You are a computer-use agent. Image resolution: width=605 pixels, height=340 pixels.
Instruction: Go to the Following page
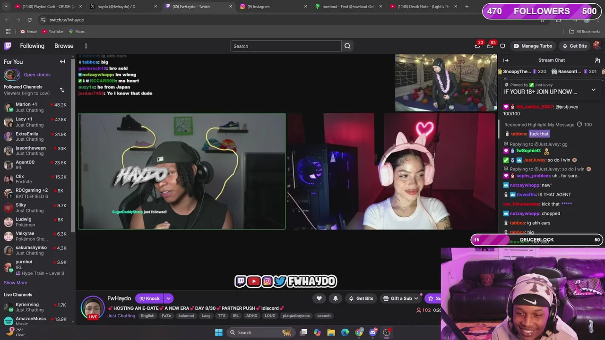pyautogui.click(x=32, y=46)
